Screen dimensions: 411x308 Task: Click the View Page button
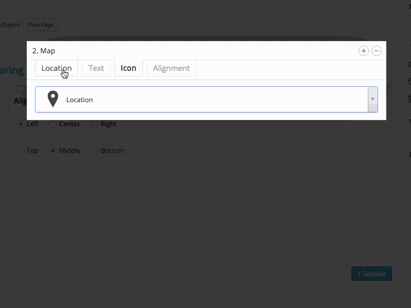click(41, 25)
